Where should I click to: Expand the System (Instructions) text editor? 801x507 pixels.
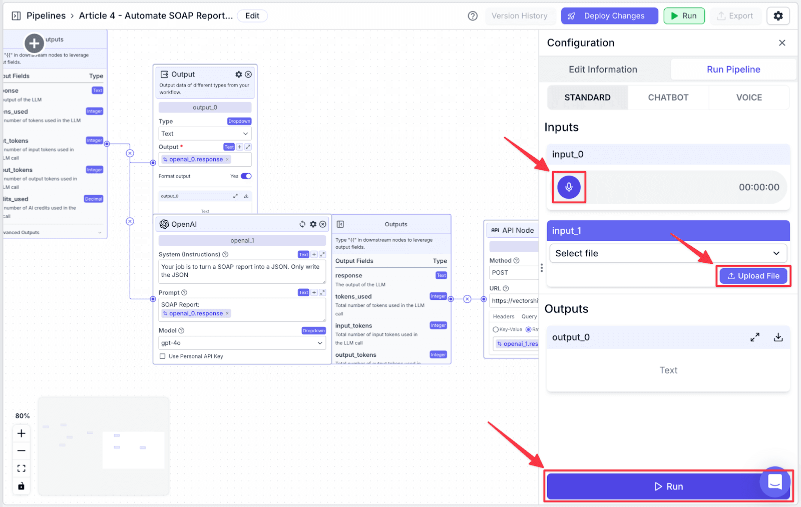coord(322,254)
